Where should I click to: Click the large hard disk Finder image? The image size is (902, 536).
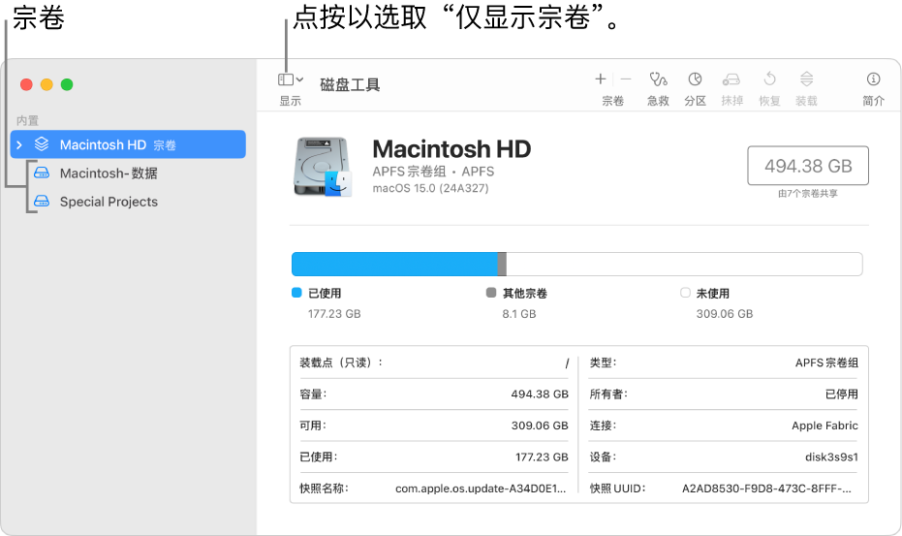[x=323, y=167]
